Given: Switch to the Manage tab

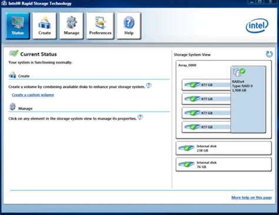Looking at the screenshot, I should (71, 26).
